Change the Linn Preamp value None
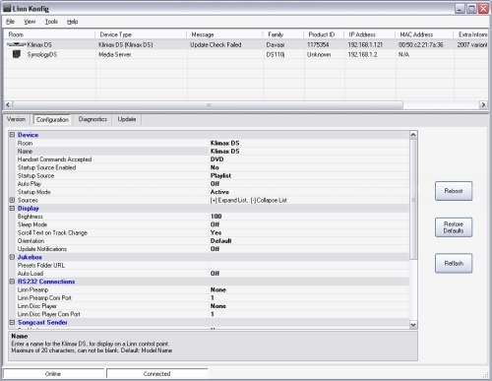Image resolution: width=492 pixels, height=381 pixels. point(309,289)
